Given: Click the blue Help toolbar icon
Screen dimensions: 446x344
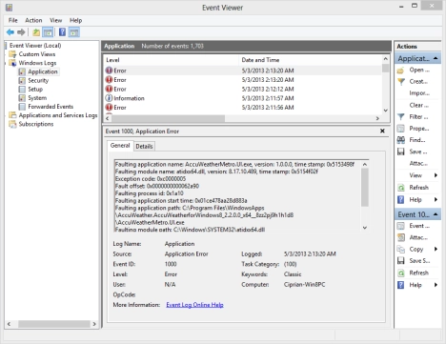Looking at the screenshot, I should (x=62, y=32).
